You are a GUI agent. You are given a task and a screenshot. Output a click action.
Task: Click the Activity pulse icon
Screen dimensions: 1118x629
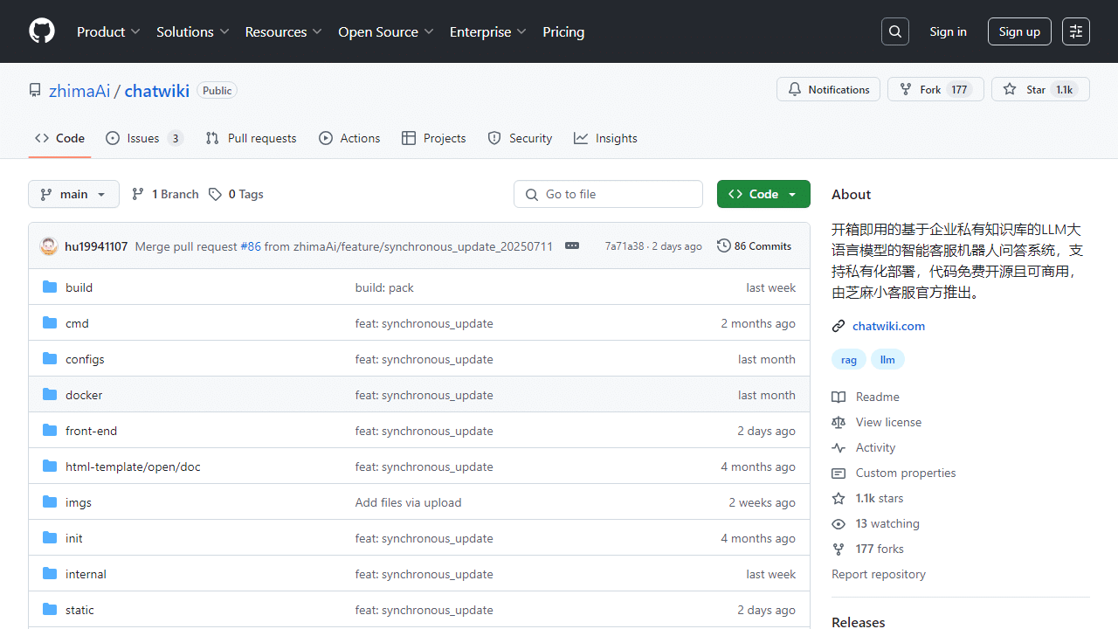pyautogui.click(x=838, y=447)
